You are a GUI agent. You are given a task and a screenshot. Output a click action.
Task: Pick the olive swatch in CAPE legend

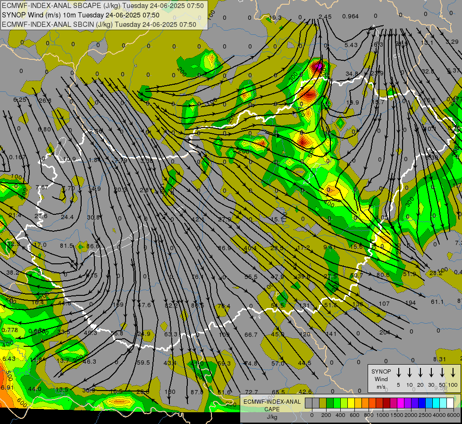pos(323,403)
